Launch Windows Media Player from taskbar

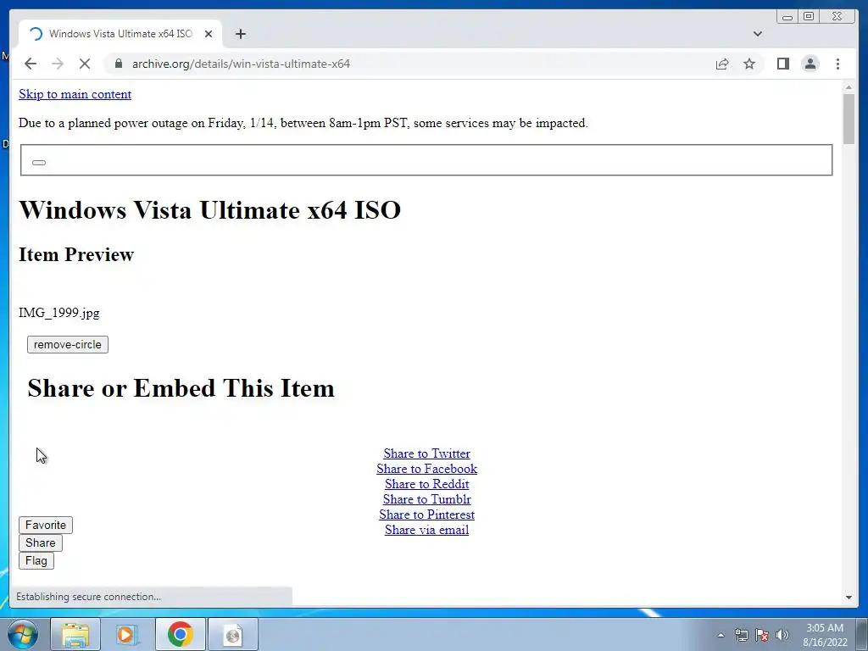127,634
